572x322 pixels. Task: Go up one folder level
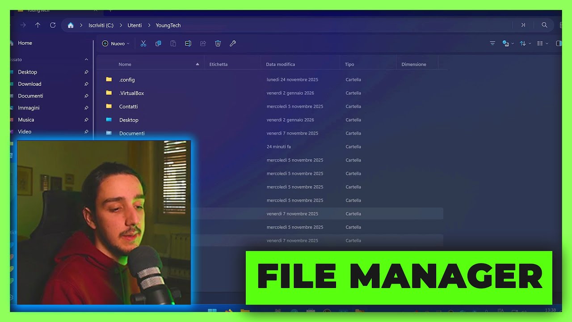[38, 25]
